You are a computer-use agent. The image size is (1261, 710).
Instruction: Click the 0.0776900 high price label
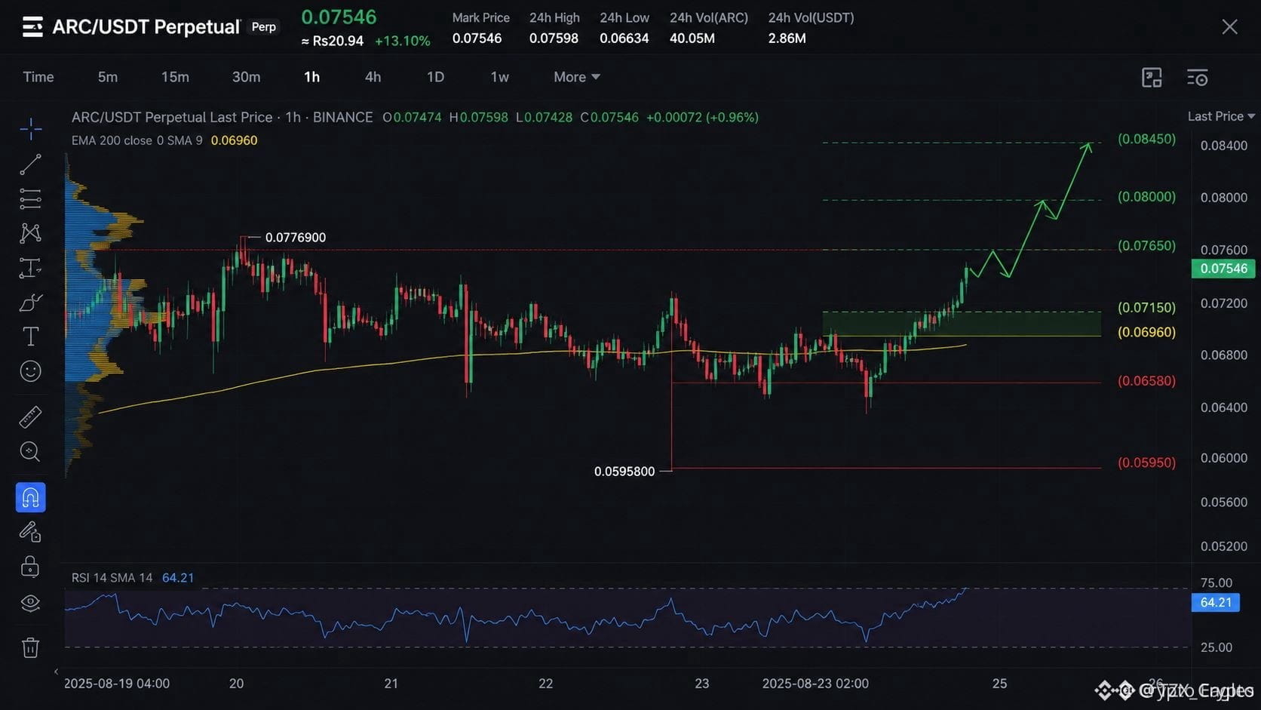point(296,238)
